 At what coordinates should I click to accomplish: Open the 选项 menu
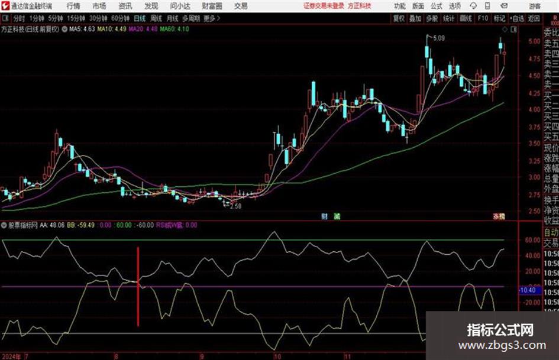[x=455, y=6]
